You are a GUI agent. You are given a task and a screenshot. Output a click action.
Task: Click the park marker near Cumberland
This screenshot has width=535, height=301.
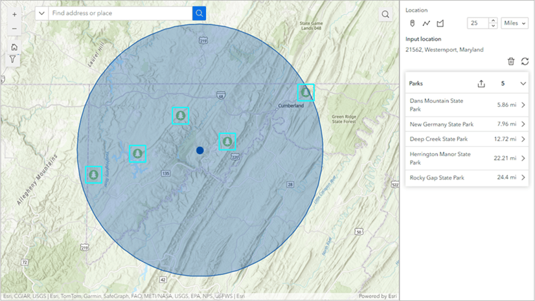[x=306, y=93]
